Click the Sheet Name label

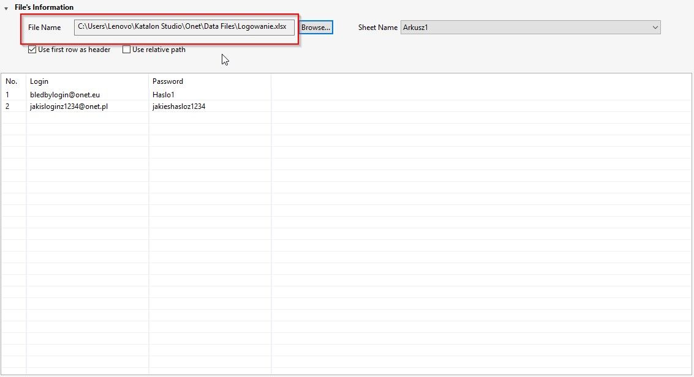click(378, 28)
